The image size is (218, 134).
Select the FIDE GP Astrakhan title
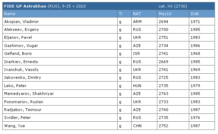(x=25, y=6)
